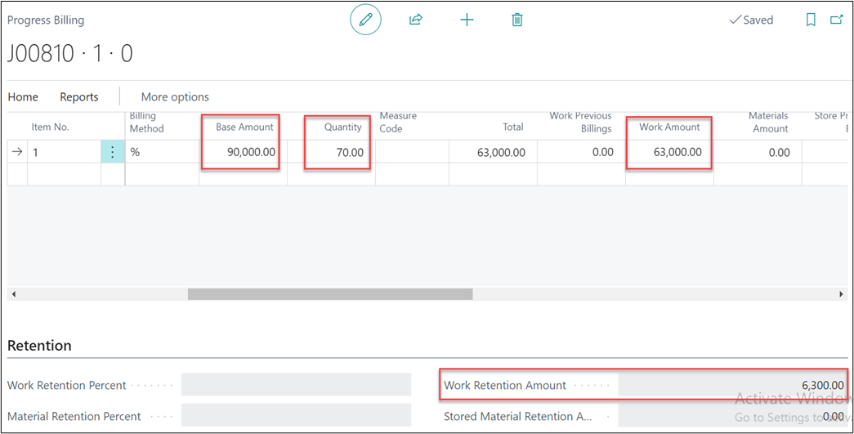Click the share icon in header
Viewport: 854px width, 434px height.
click(416, 20)
